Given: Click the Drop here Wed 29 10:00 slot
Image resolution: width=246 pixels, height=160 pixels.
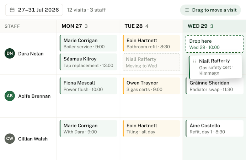Looking at the screenshot, I should pos(214,44).
